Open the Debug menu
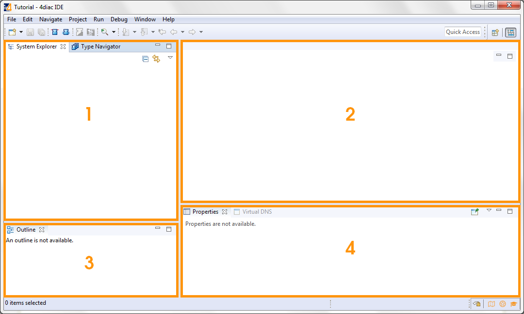Image resolution: width=524 pixels, height=314 pixels. (119, 19)
